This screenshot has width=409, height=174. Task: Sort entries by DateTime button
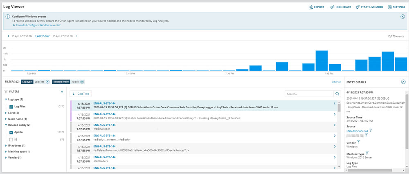pyautogui.click(x=81, y=94)
